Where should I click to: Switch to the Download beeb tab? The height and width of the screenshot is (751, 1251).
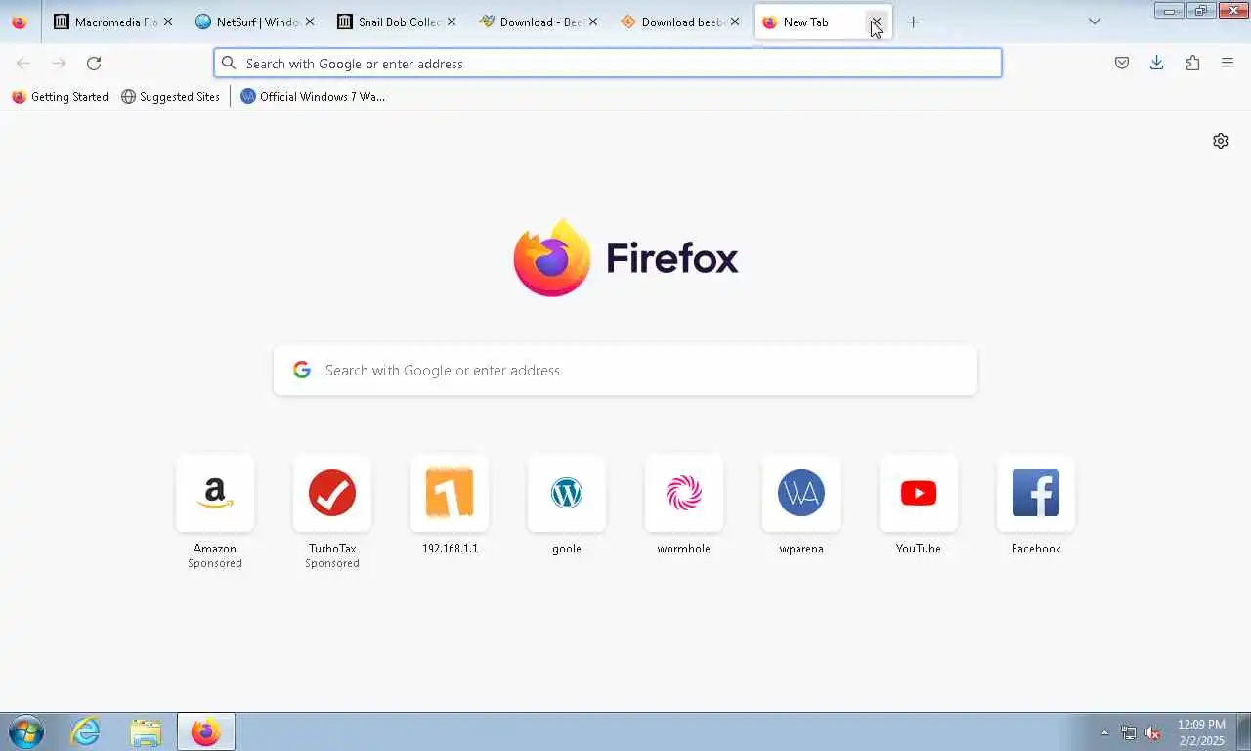pyautogui.click(x=680, y=22)
